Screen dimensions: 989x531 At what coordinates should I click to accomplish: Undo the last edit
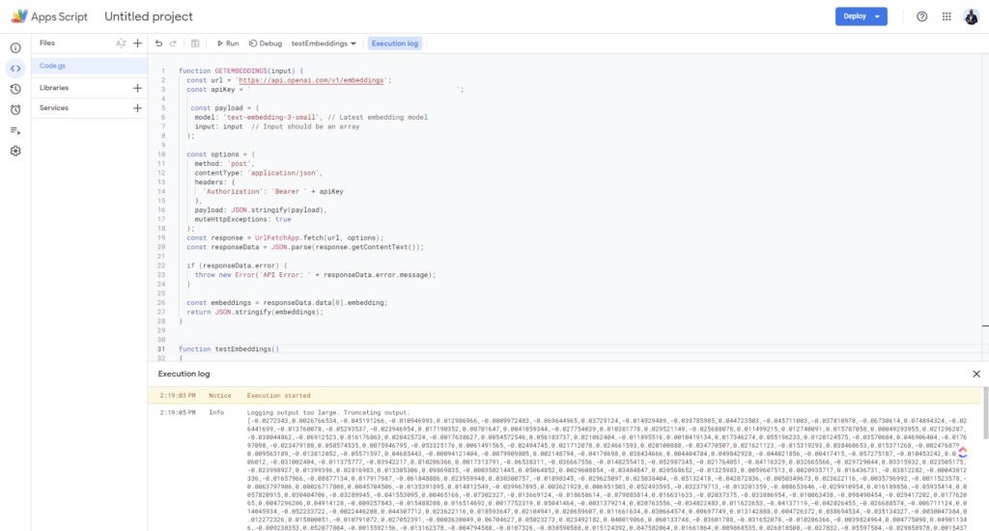click(159, 43)
